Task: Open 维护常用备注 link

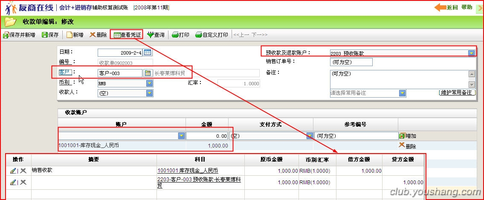Action: [x=457, y=93]
